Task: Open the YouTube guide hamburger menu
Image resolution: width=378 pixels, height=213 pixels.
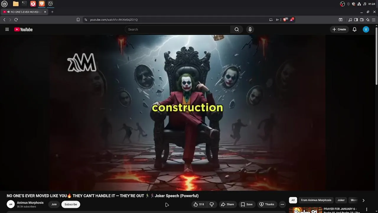Action: point(7,29)
